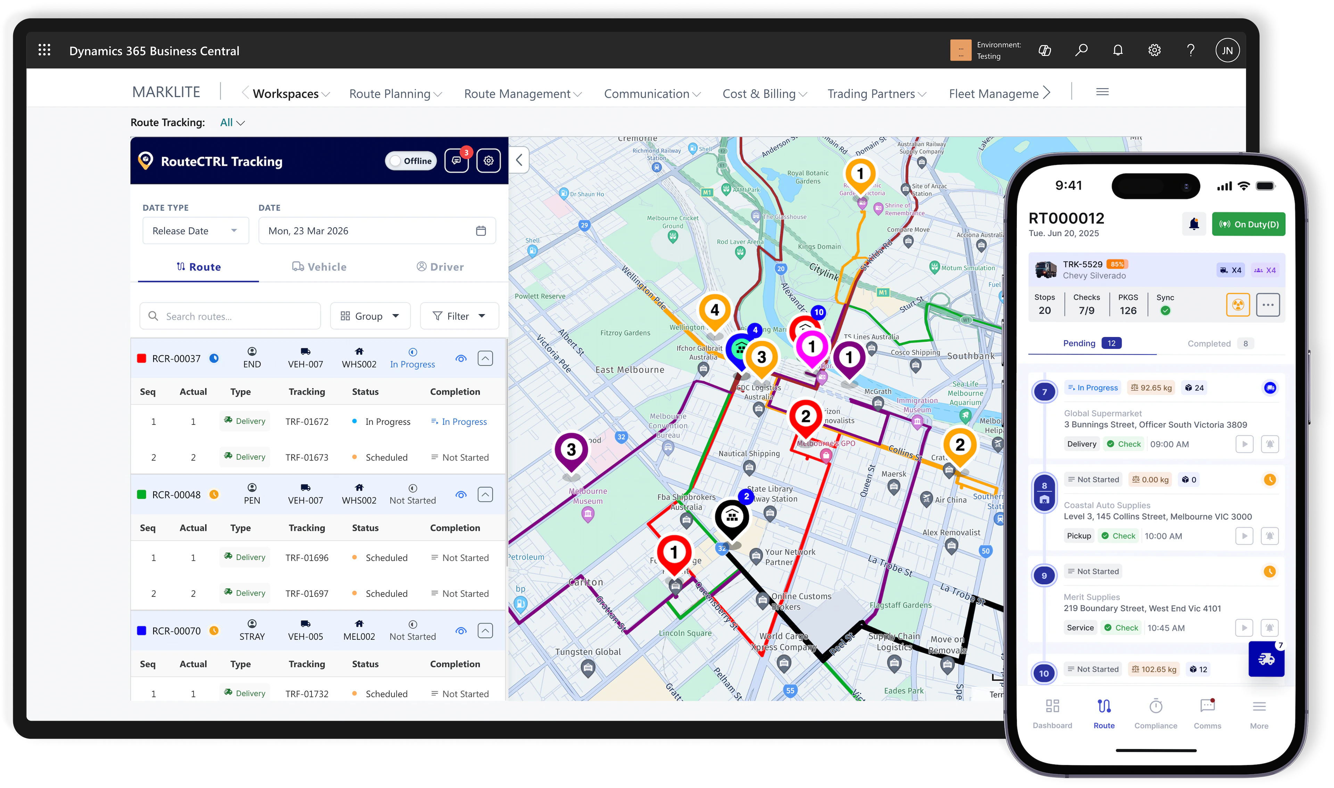Tap the On Duty(D) status toggle
1334x788 pixels.
coord(1249,224)
